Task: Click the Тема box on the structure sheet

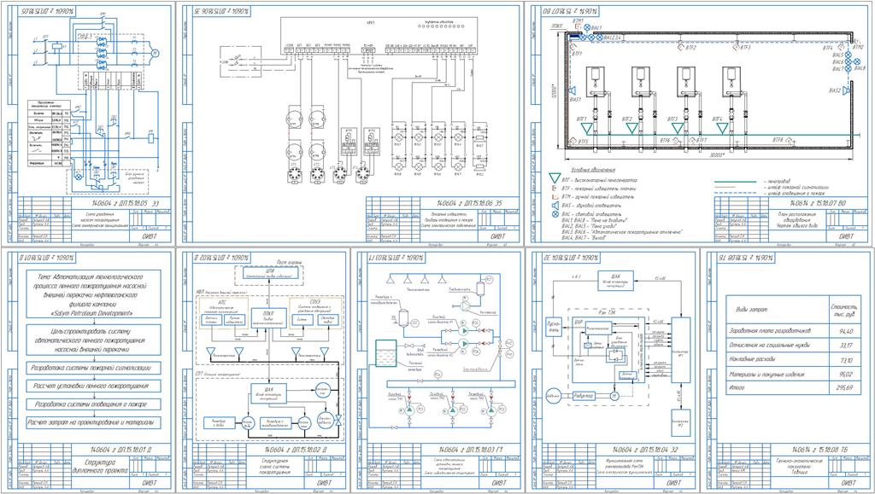Action: 93,294
